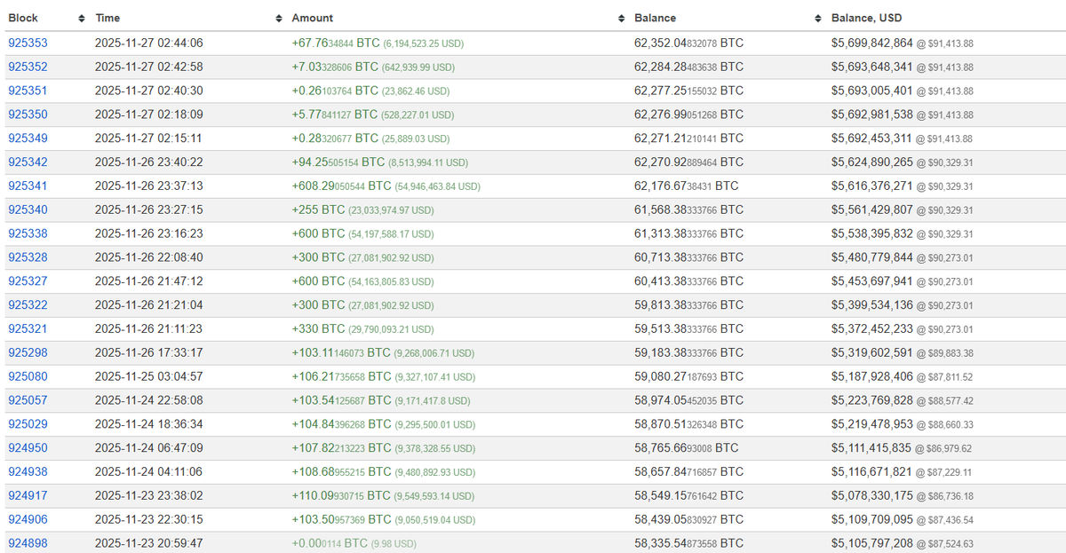
Task: Select amount +330 BTC entry
Action: tap(362, 329)
